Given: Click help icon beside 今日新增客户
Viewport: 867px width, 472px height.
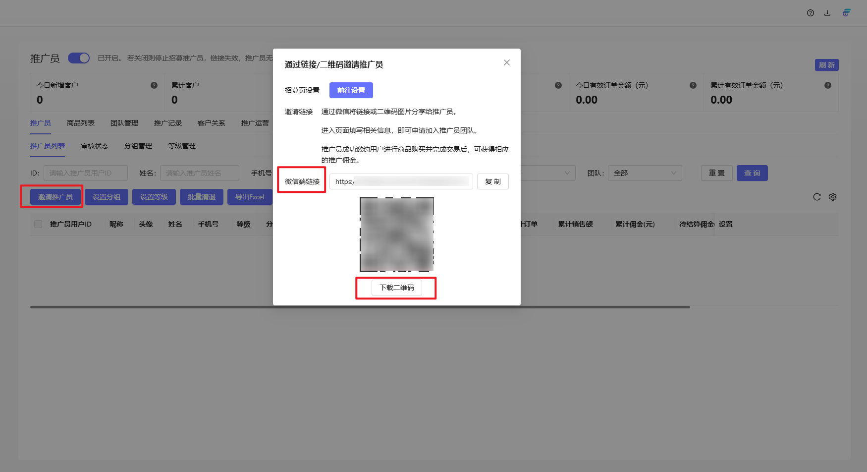Looking at the screenshot, I should click(154, 85).
